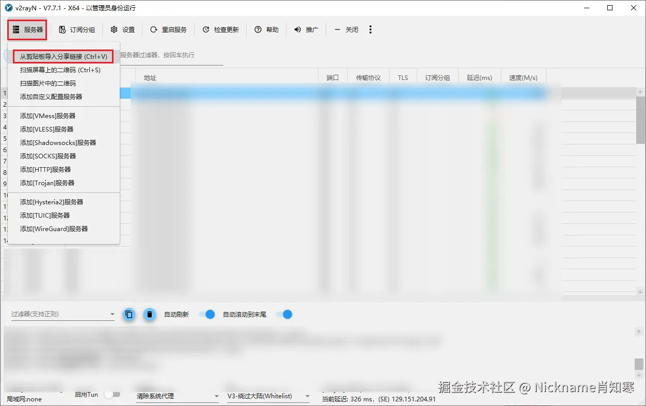Click the copy log icon button

129,314
